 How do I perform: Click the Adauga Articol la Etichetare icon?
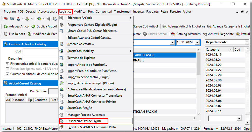164,26
